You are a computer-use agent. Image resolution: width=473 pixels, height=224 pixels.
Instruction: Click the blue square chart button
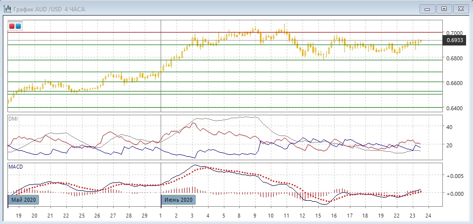click(18, 26)
